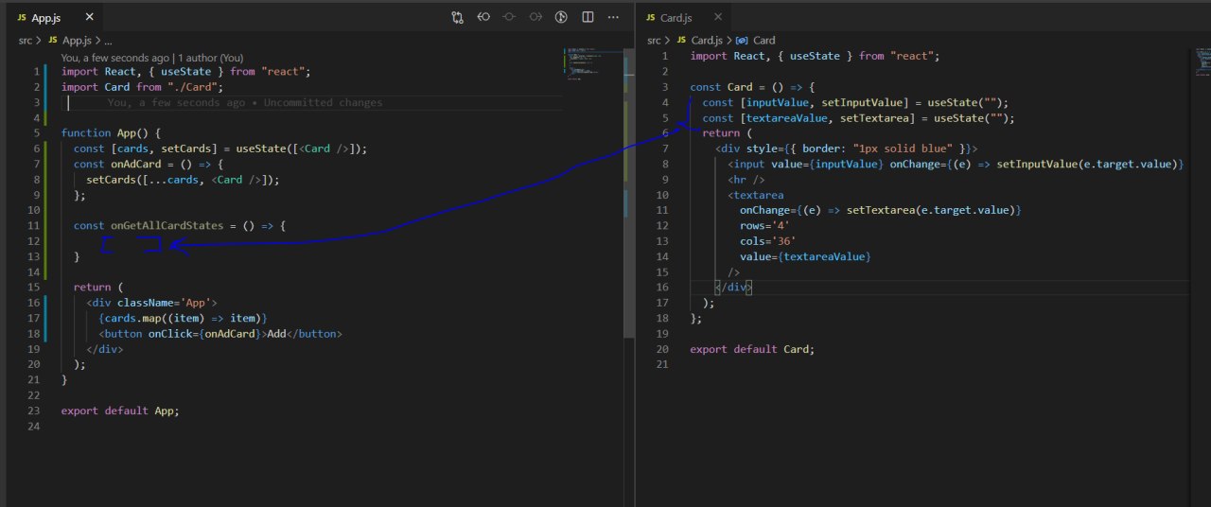The image size is (1211, 507).
Task: Switch to the Card.js tab
Action: coord(676,17)
